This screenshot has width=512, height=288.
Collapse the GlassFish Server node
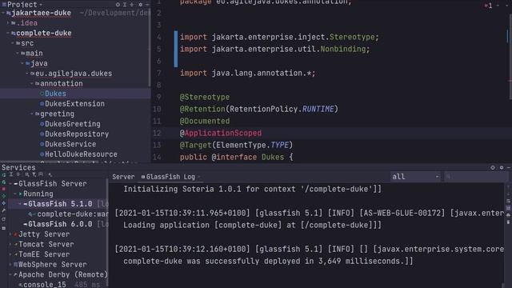point(10,184)
